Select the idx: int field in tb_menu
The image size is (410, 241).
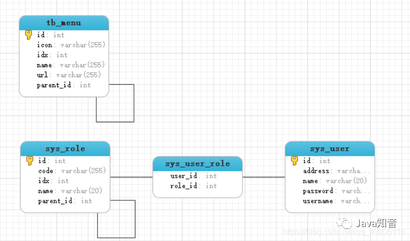(x=52, y=55)
